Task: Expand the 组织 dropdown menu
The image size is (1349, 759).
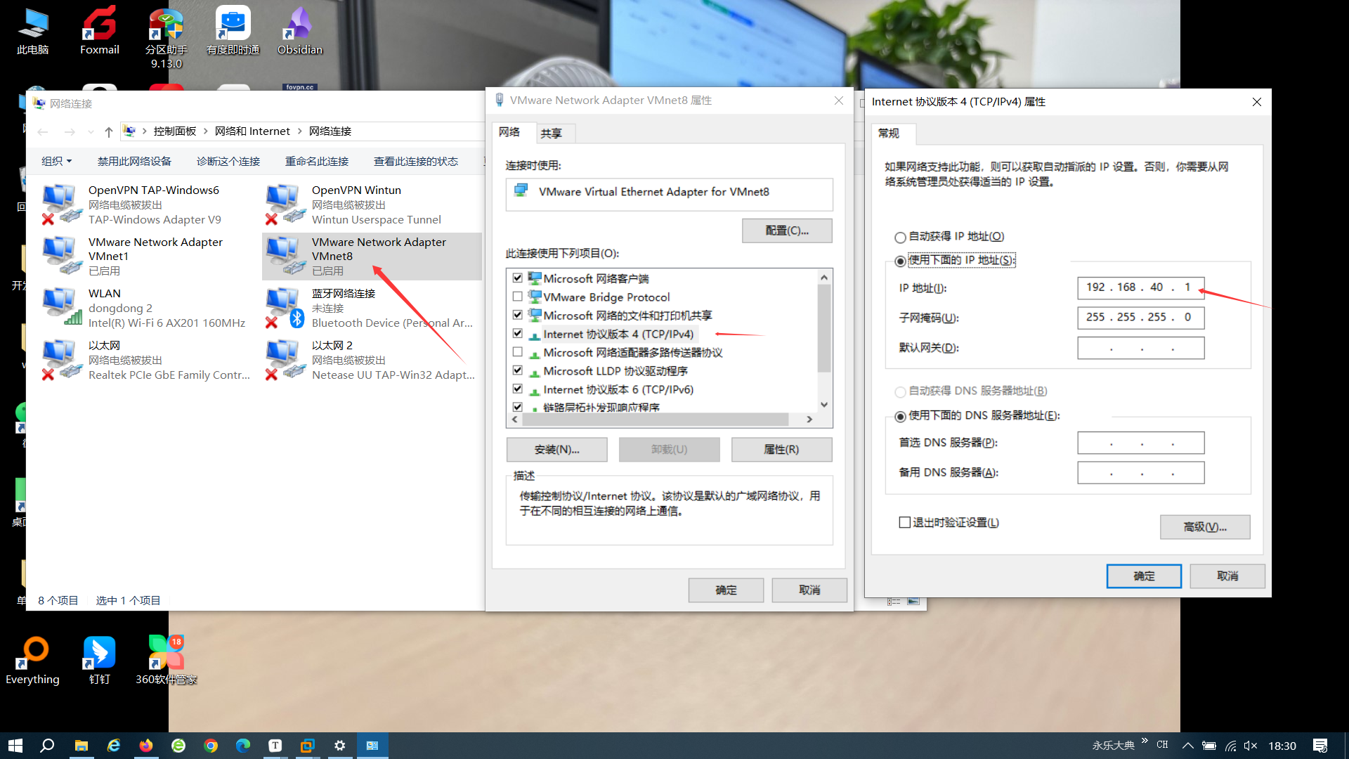Action: (56, 161)
